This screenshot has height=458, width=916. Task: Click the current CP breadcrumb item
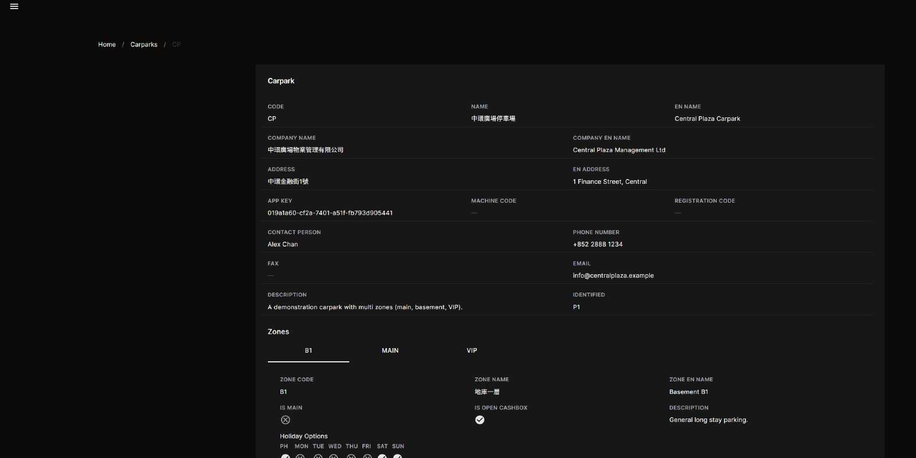click(176, 45)
